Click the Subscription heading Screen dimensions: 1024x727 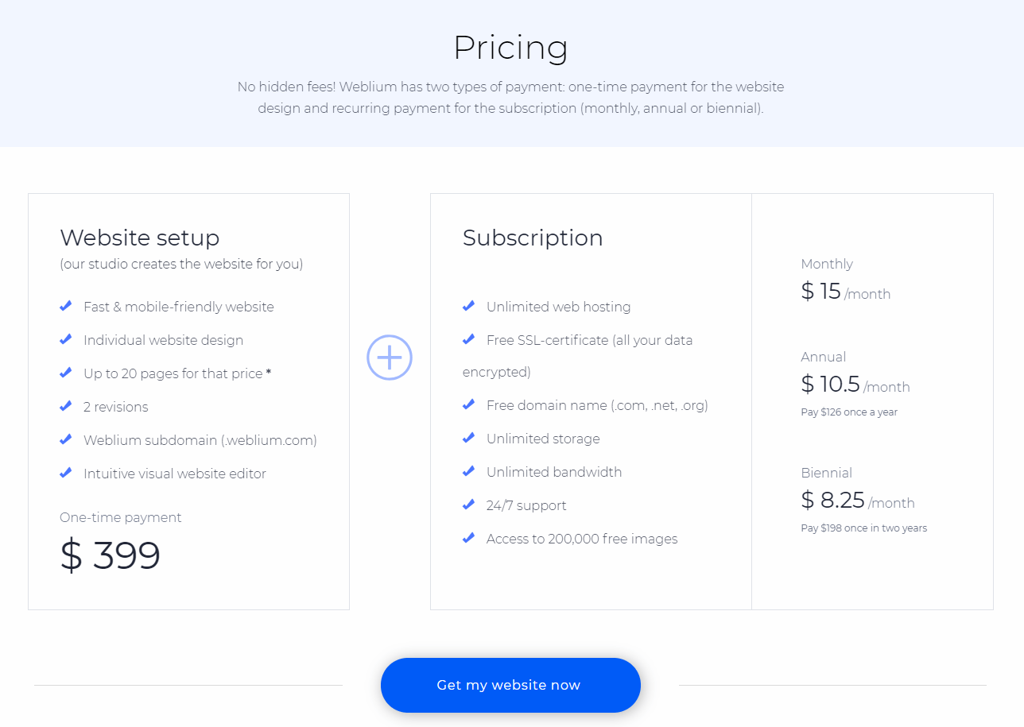tap(533, 238)
